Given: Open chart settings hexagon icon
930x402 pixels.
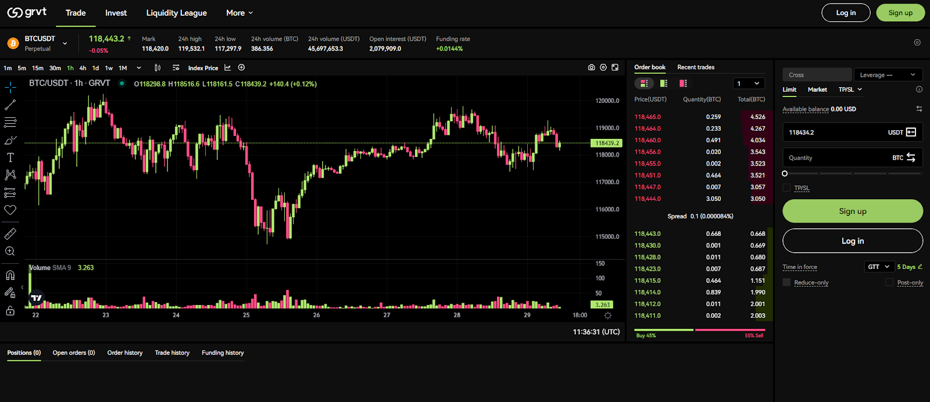Looking at the screenshot, I should pos(603,67).
